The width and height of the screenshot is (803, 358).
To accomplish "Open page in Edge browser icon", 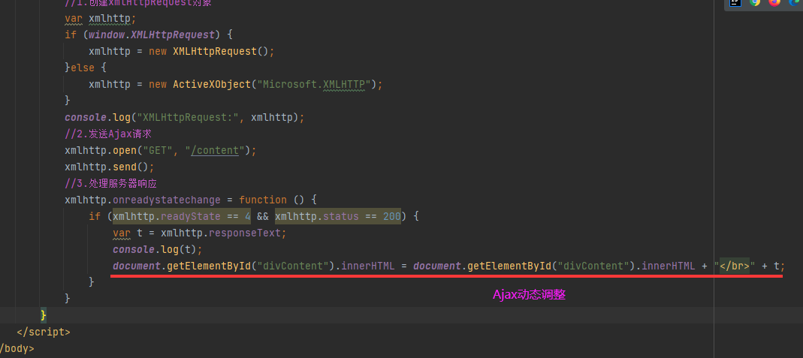I will pos(794,2).
